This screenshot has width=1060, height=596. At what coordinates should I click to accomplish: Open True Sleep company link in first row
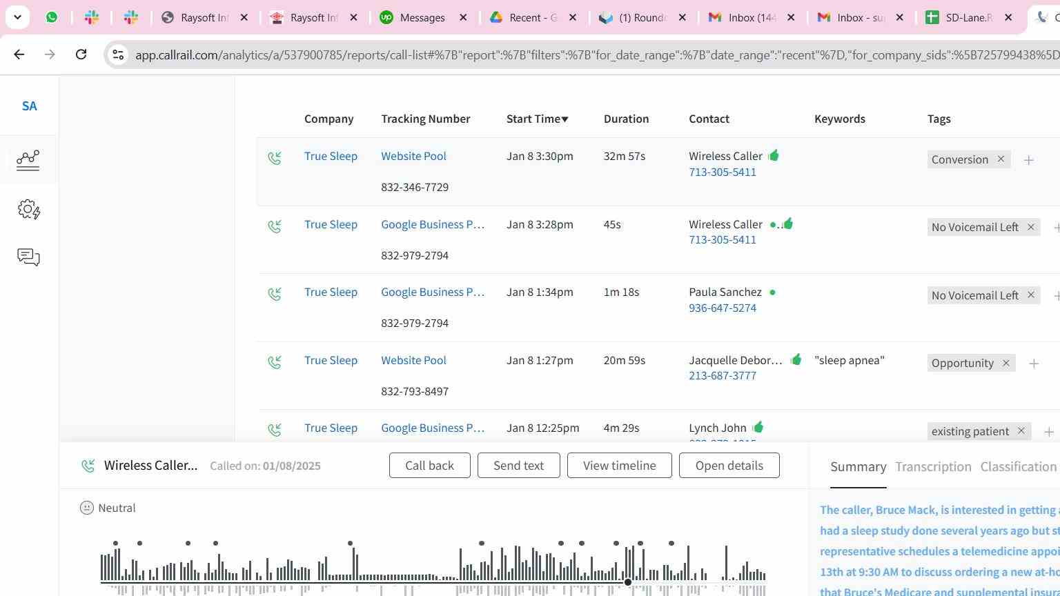point(331,157)
